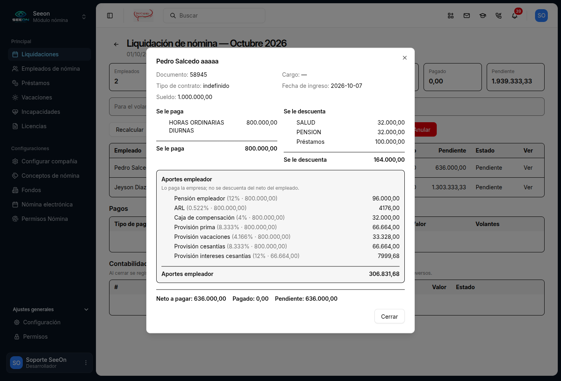This screenshot has height=381, width=561.
Task: Expand the Seeon module switcher
Action: (84, 17)
